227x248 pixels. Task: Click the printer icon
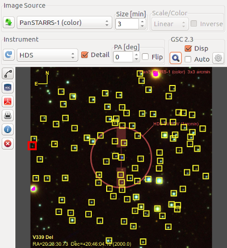(8, 116)
